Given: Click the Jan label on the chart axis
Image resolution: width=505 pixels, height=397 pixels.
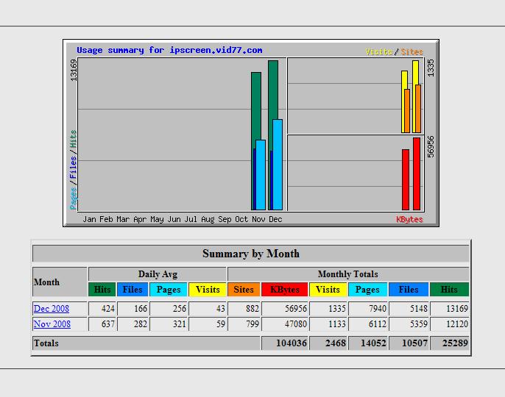Looking at the screenshot, I should pyautogui.click(x=89, y=219).
